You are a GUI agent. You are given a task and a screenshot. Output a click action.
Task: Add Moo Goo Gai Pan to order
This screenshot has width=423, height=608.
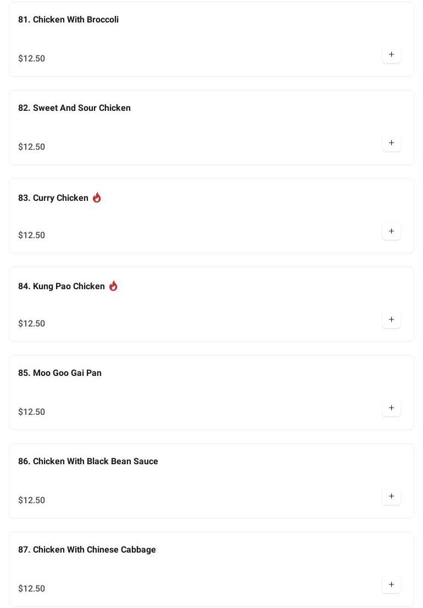(x=391, y=408)
